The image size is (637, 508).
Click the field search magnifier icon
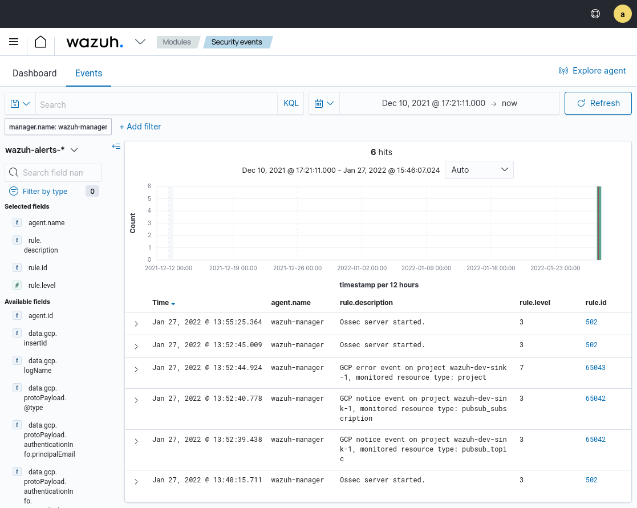[x=14, y=173]
